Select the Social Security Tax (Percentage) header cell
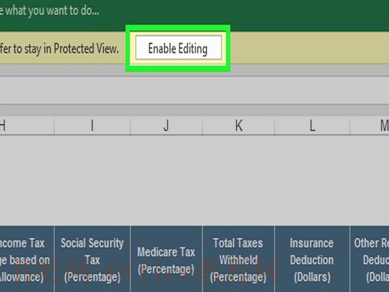The height and width of the screenshot is (292, 389). point(92,259)
